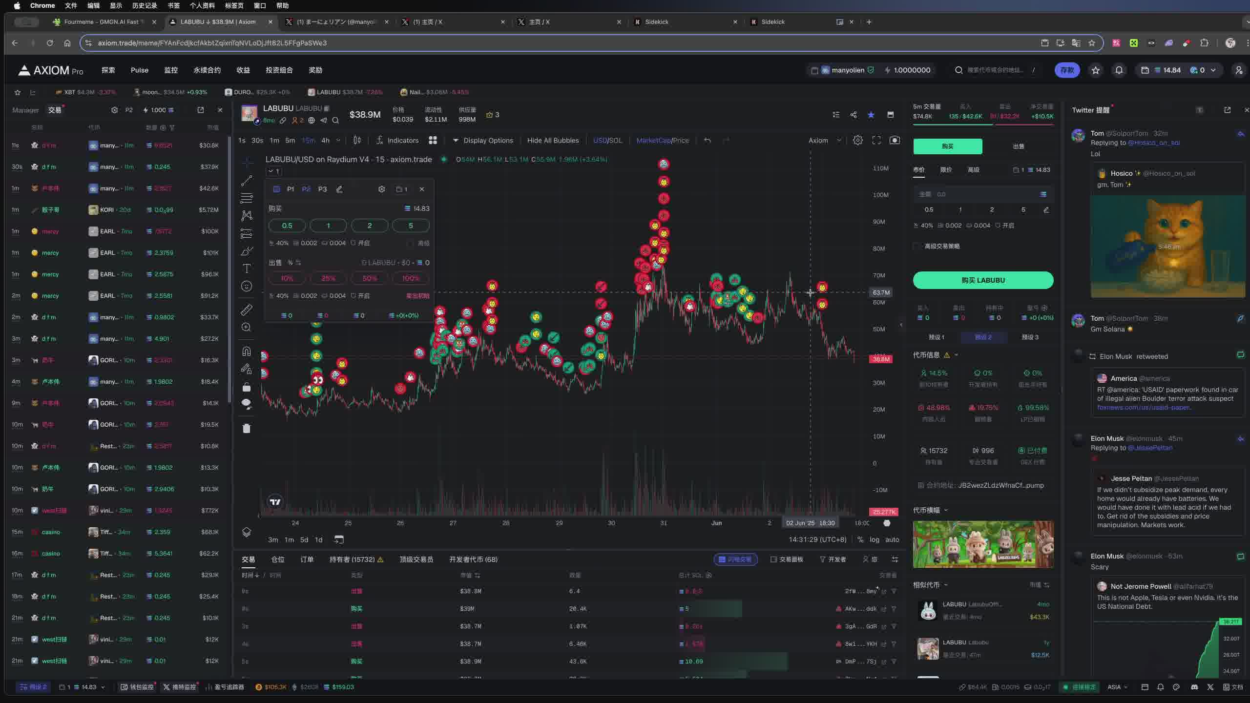Select the zoom in tool on chart

coord(247,327)
